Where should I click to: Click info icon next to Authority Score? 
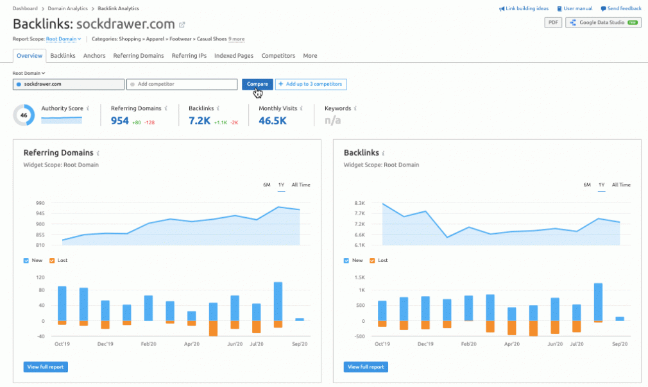coord(88,108)
